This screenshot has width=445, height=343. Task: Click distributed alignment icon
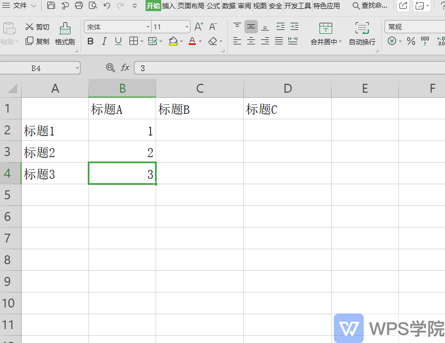click(x=293, y=42)
